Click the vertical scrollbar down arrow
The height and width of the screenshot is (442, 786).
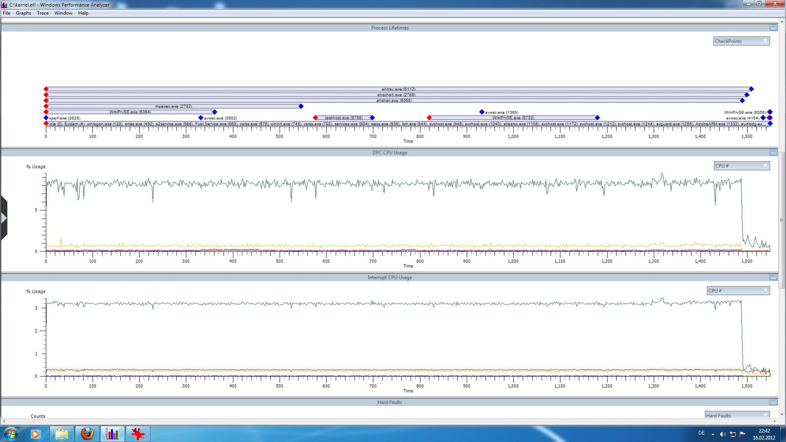[781, 415]
